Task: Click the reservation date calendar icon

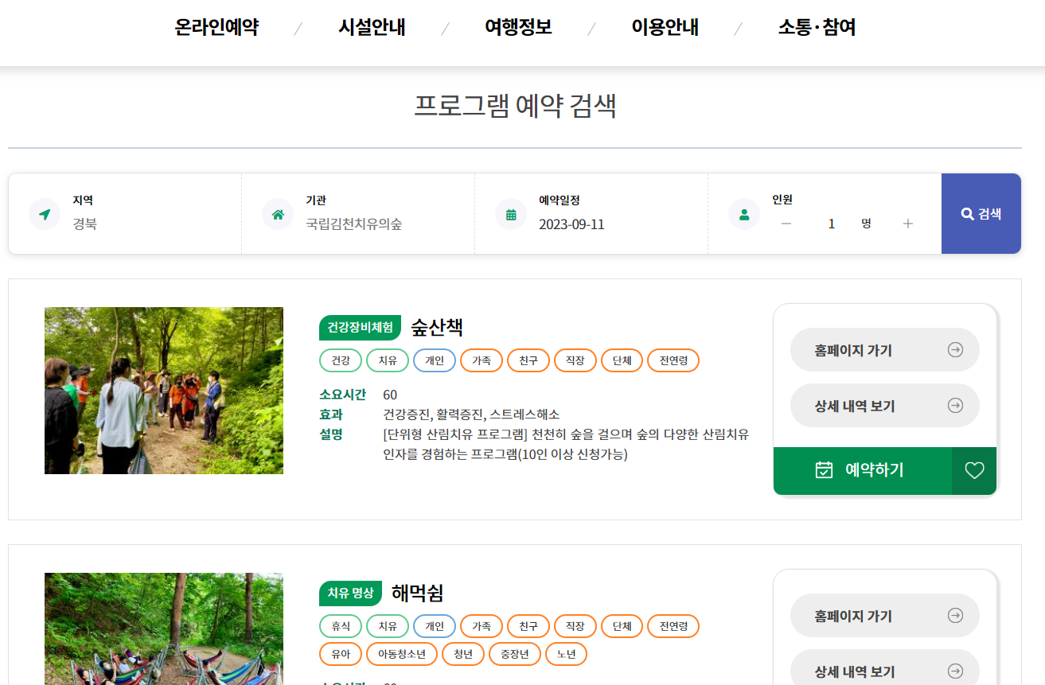Action: pos(511,214)
